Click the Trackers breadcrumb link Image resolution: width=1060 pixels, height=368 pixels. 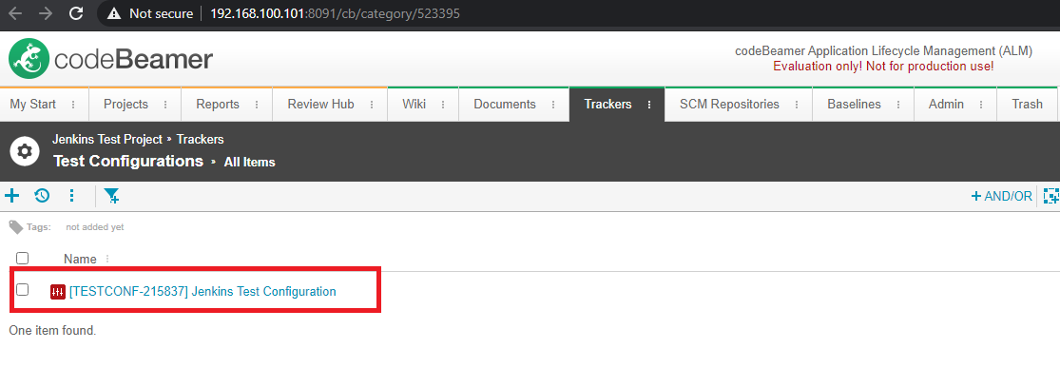point(200,140)
